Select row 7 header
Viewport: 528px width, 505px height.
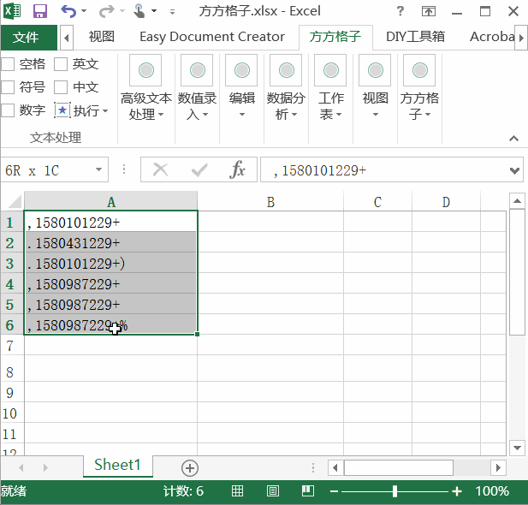pyautogui.click(x=10, y=346)
